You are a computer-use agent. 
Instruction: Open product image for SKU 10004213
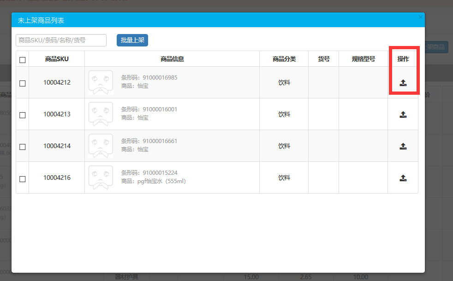[x=101, y=114]
